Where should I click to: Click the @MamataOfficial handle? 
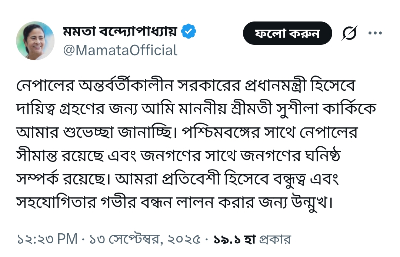pyautogui.click(x=120, y=50)
